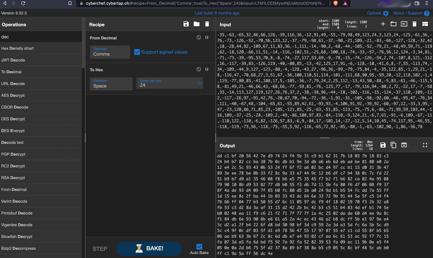Set breakpoint on To Hex operation

click(x=207, y=70)
